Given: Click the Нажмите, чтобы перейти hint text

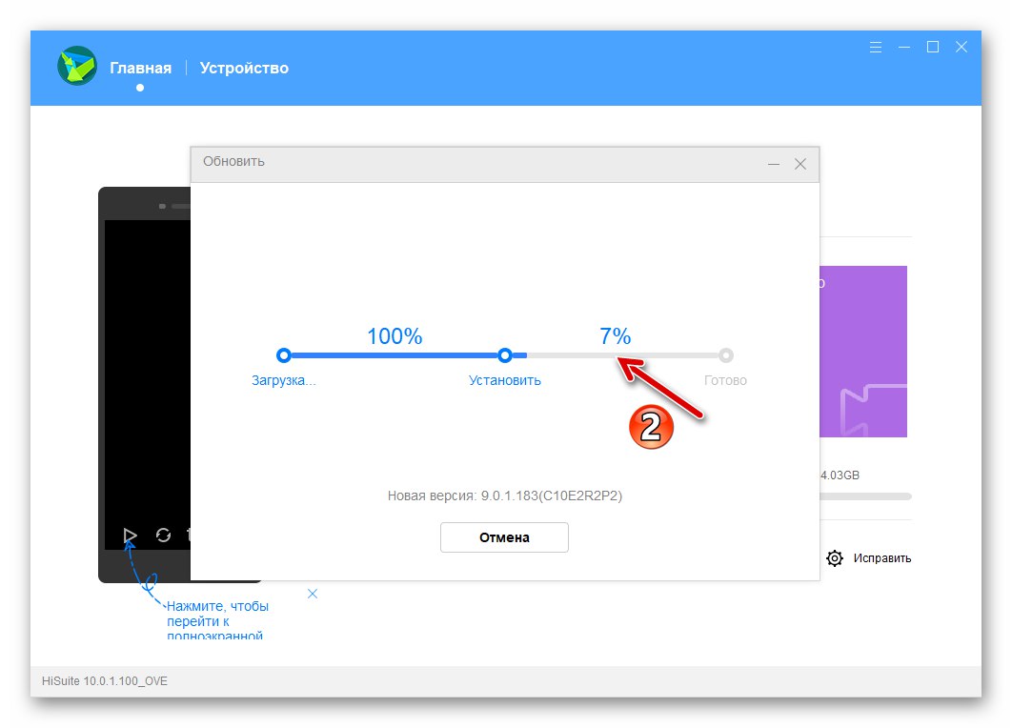Looking at the screenshot, I should pos(217,621).
